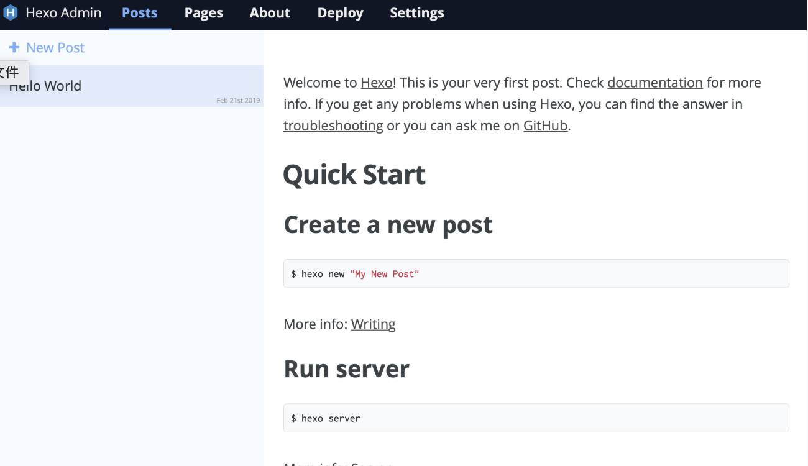Click the Feb 21st 2019 date label
808x466 pixels.
pyautogui.click(x=238, y=100)
